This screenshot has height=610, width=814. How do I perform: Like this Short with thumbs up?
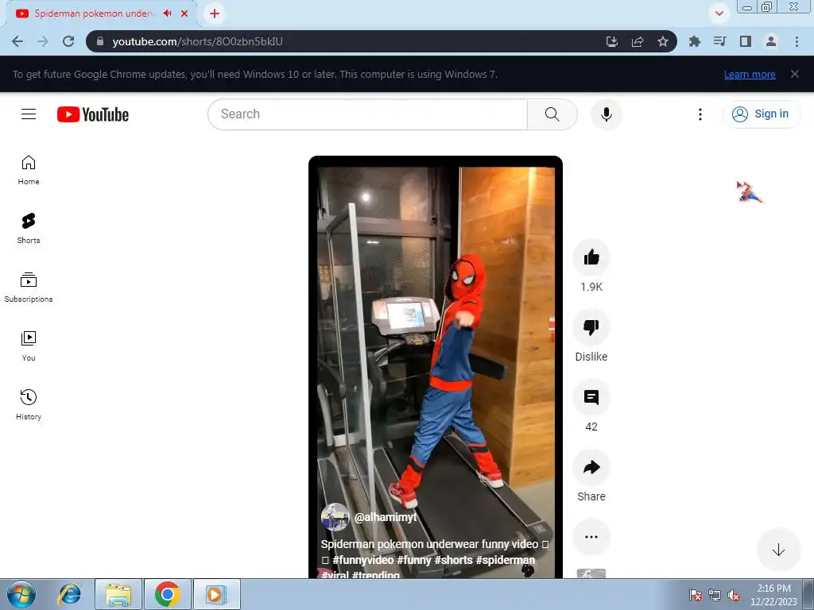point(591,257)
